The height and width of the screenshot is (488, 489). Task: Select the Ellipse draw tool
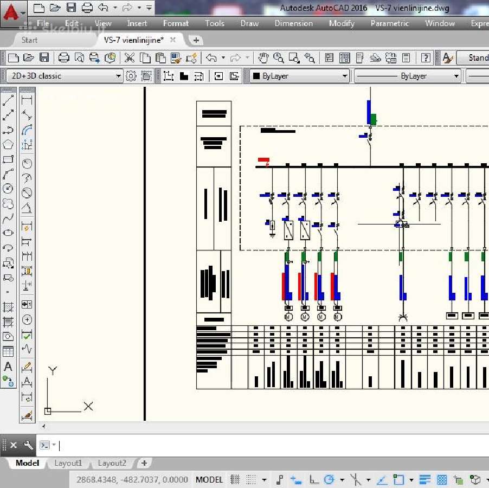tap(8, 233)
